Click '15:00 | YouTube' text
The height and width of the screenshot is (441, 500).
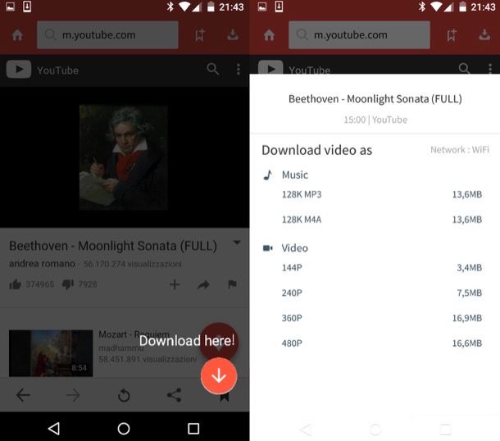[375, 120]
